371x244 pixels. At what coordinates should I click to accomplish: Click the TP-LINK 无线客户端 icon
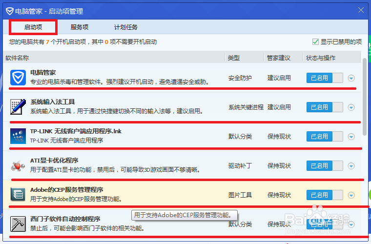(18, 136)
